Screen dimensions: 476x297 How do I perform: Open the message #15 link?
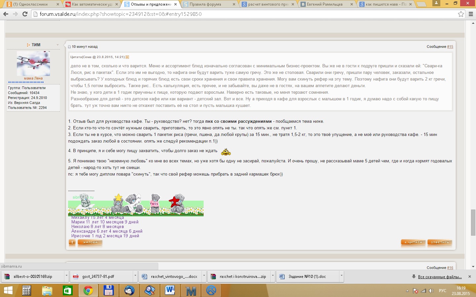click(450, 47)
